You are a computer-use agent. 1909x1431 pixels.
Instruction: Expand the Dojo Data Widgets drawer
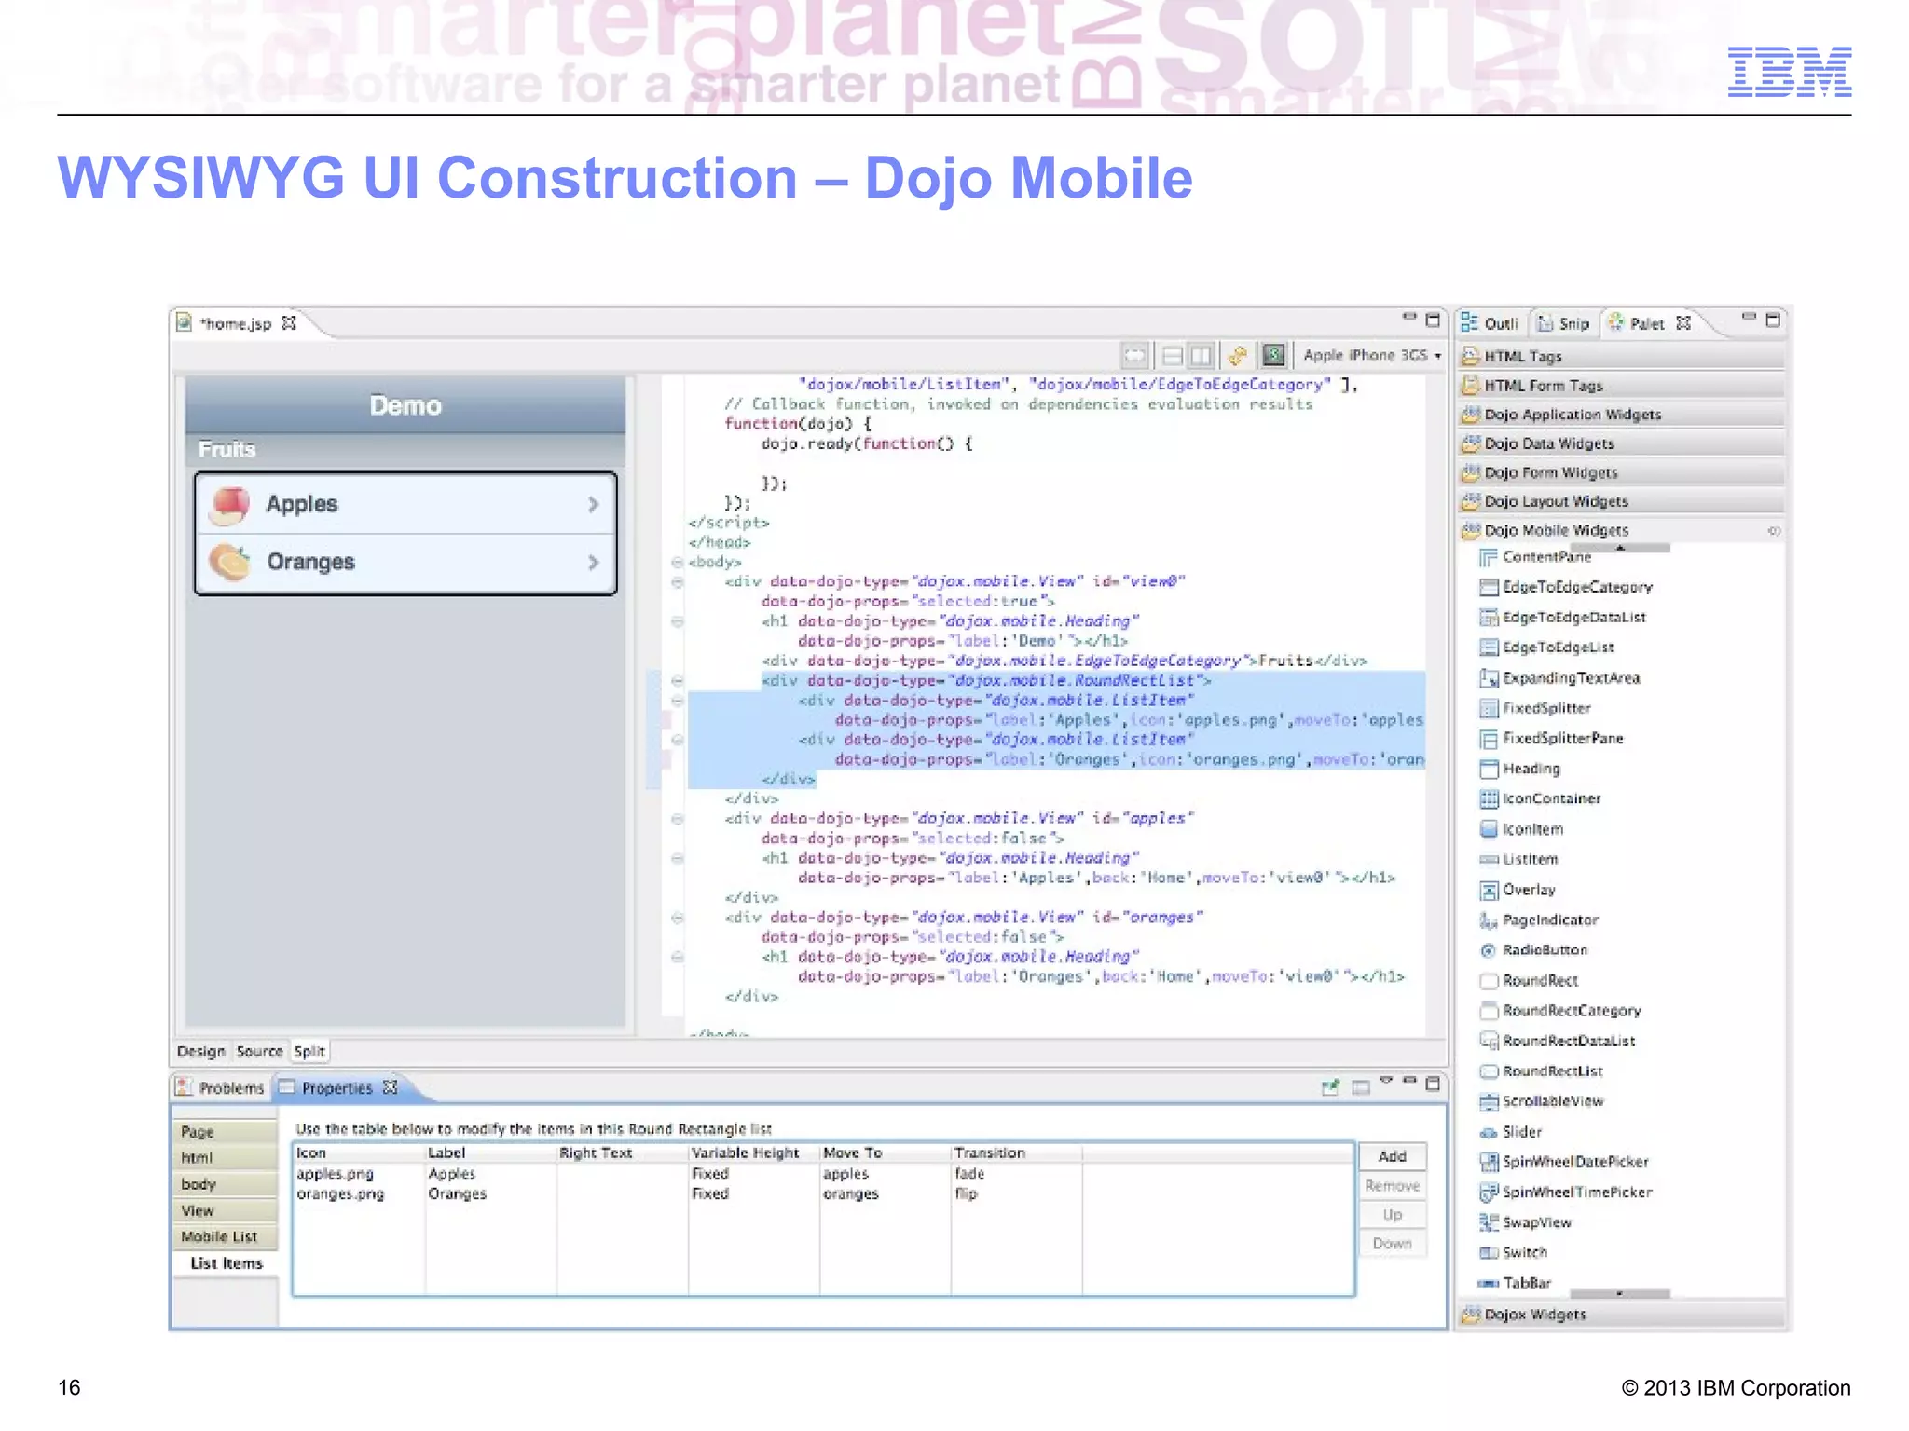coord(1621,443)
